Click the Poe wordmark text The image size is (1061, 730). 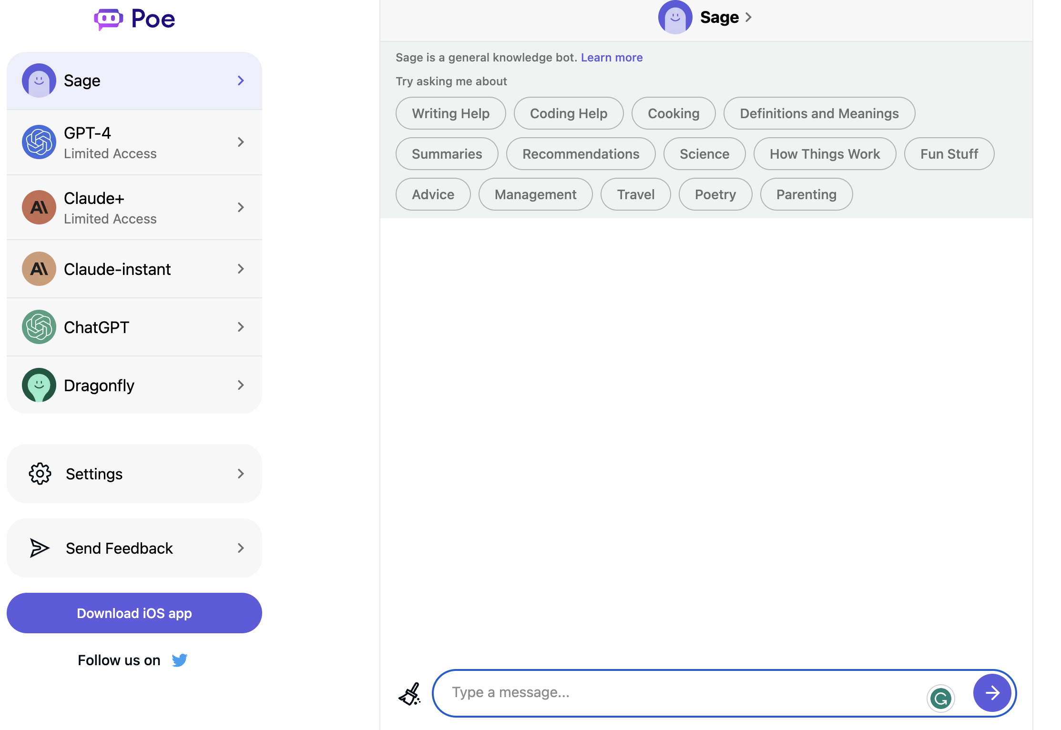153,19
